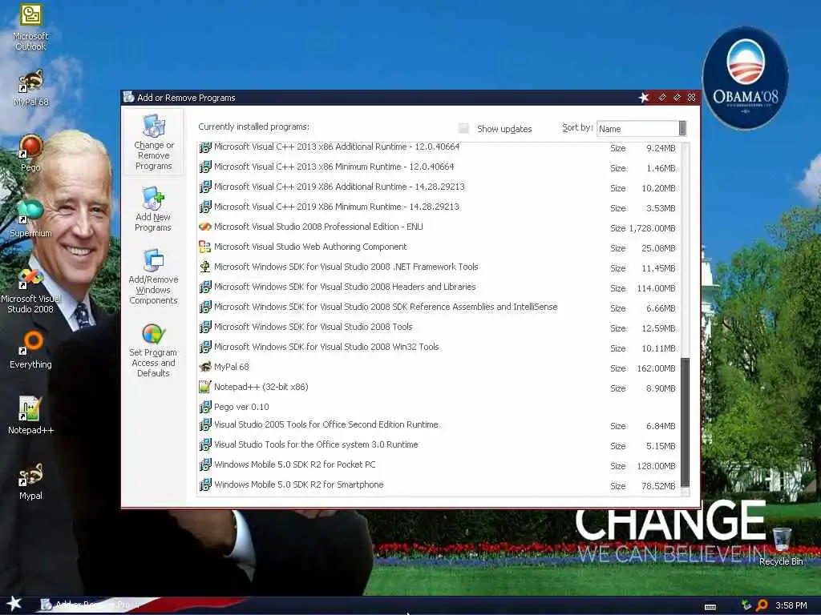
Task: Select the Pego desktop shortcut
Action: [x=30, y=153]
